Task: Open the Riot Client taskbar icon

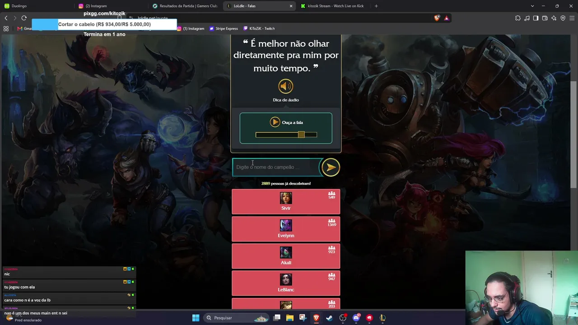Action: (369, 318)
